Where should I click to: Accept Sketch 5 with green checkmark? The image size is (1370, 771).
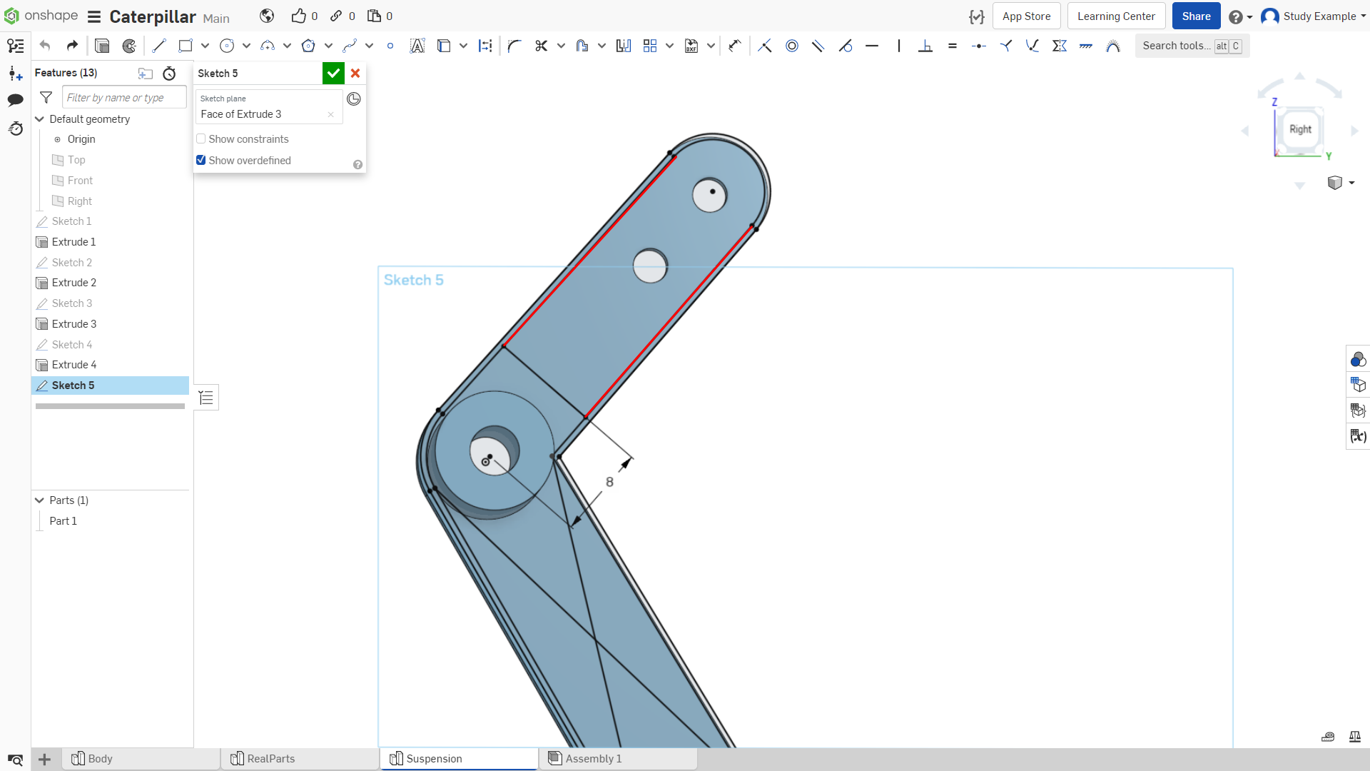[x=333, y=73]
